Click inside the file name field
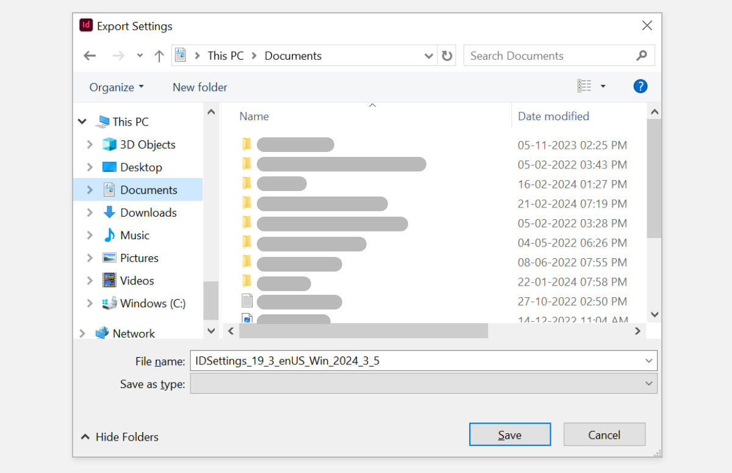 pyautogui.click(x=366, y=360)
